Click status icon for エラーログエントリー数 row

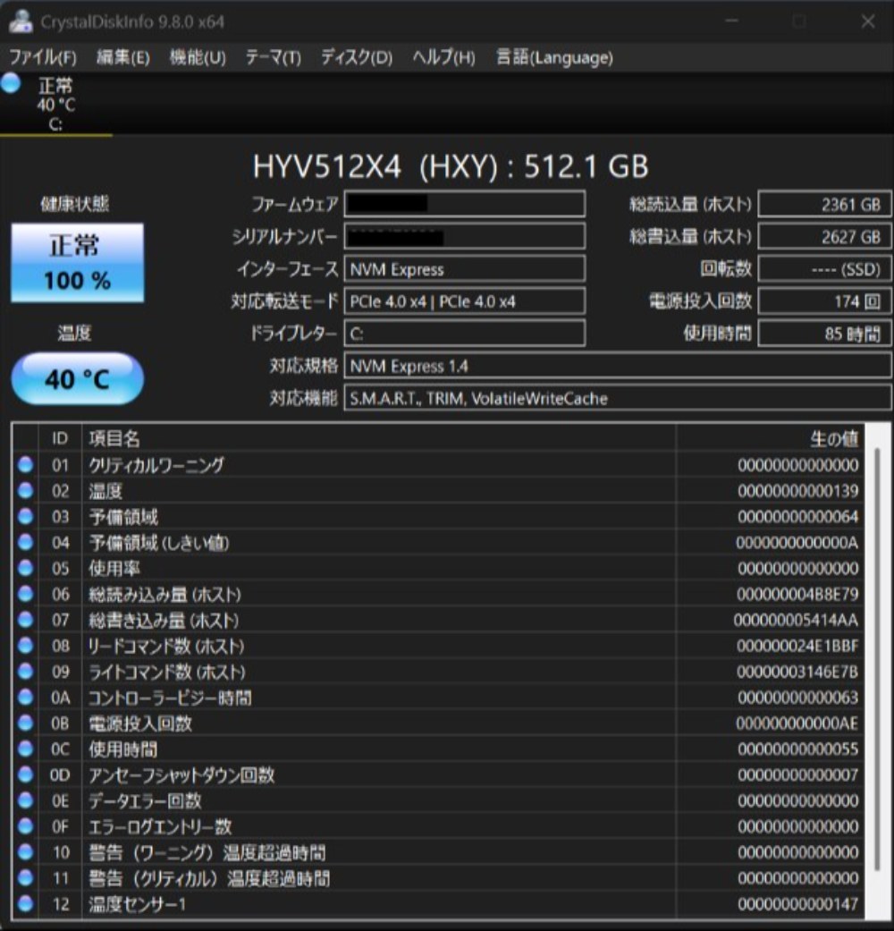[26, 825]
